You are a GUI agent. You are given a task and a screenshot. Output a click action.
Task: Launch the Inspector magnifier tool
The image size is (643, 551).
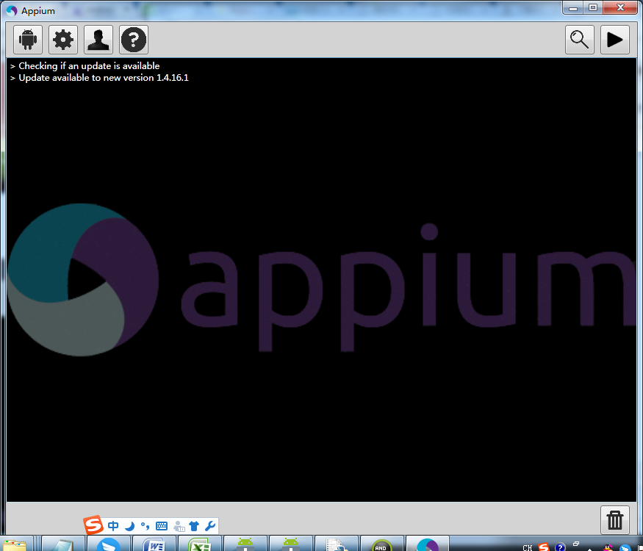point(580,40)
